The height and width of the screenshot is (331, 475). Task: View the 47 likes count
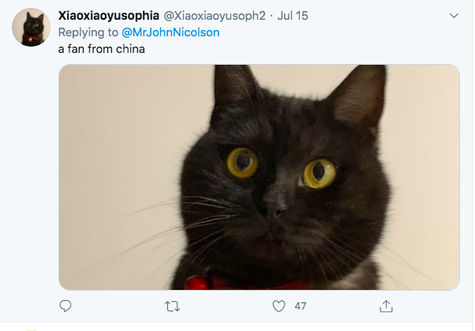pos(300,307)
